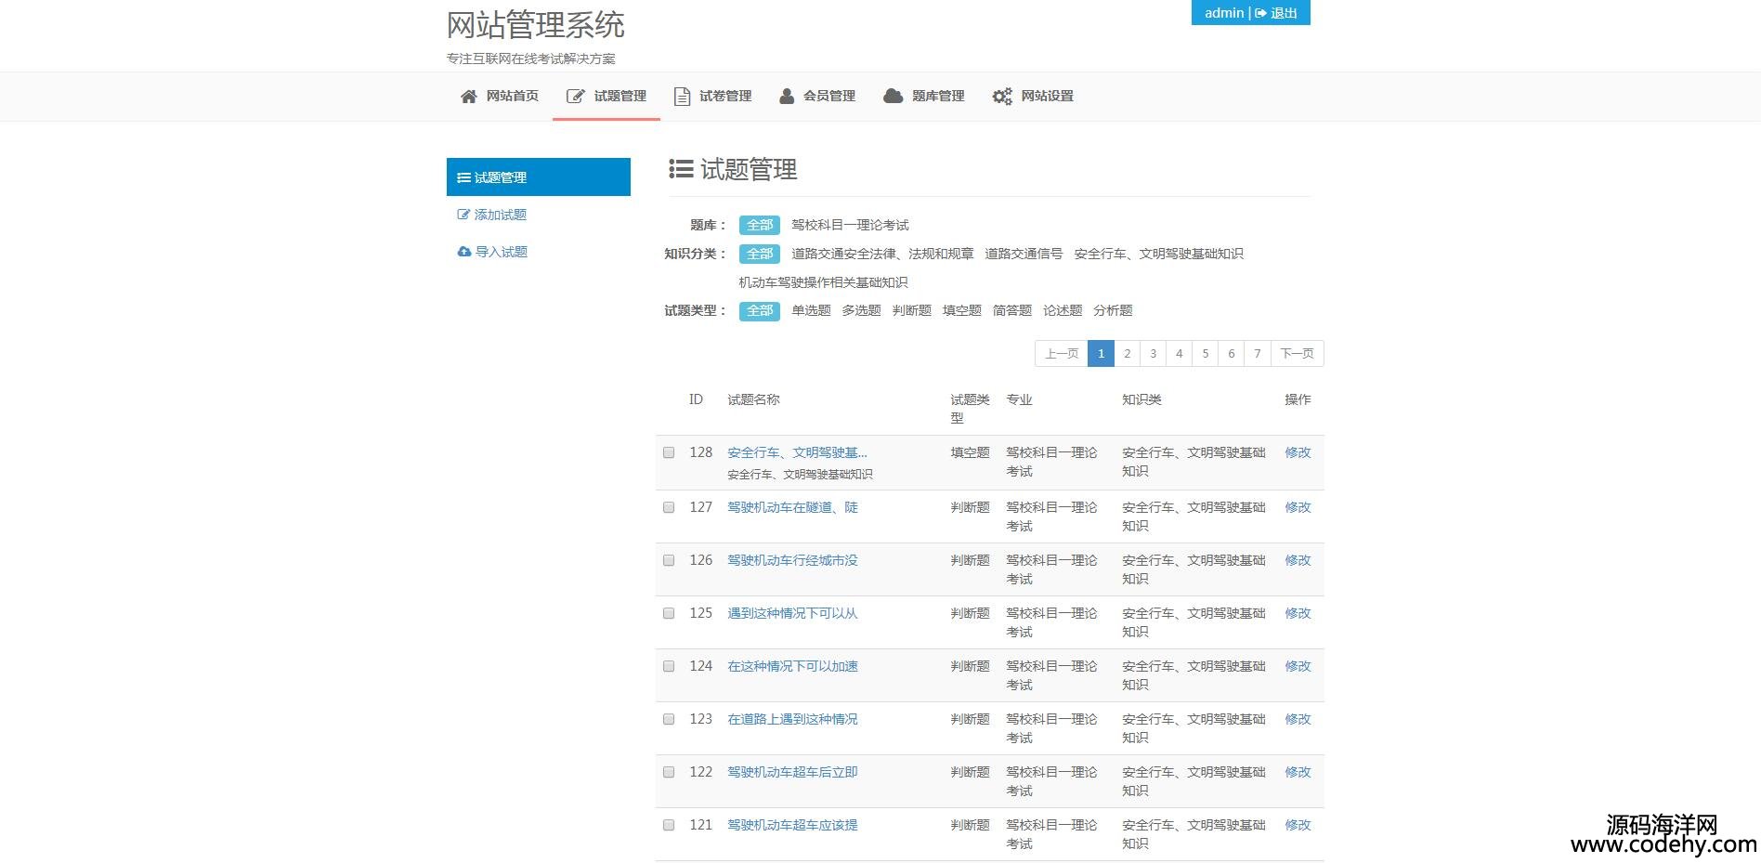Click the list icon in sidebar 试题管理
The height and width of the screenshot is (863, 1761).
pos(463,177)
